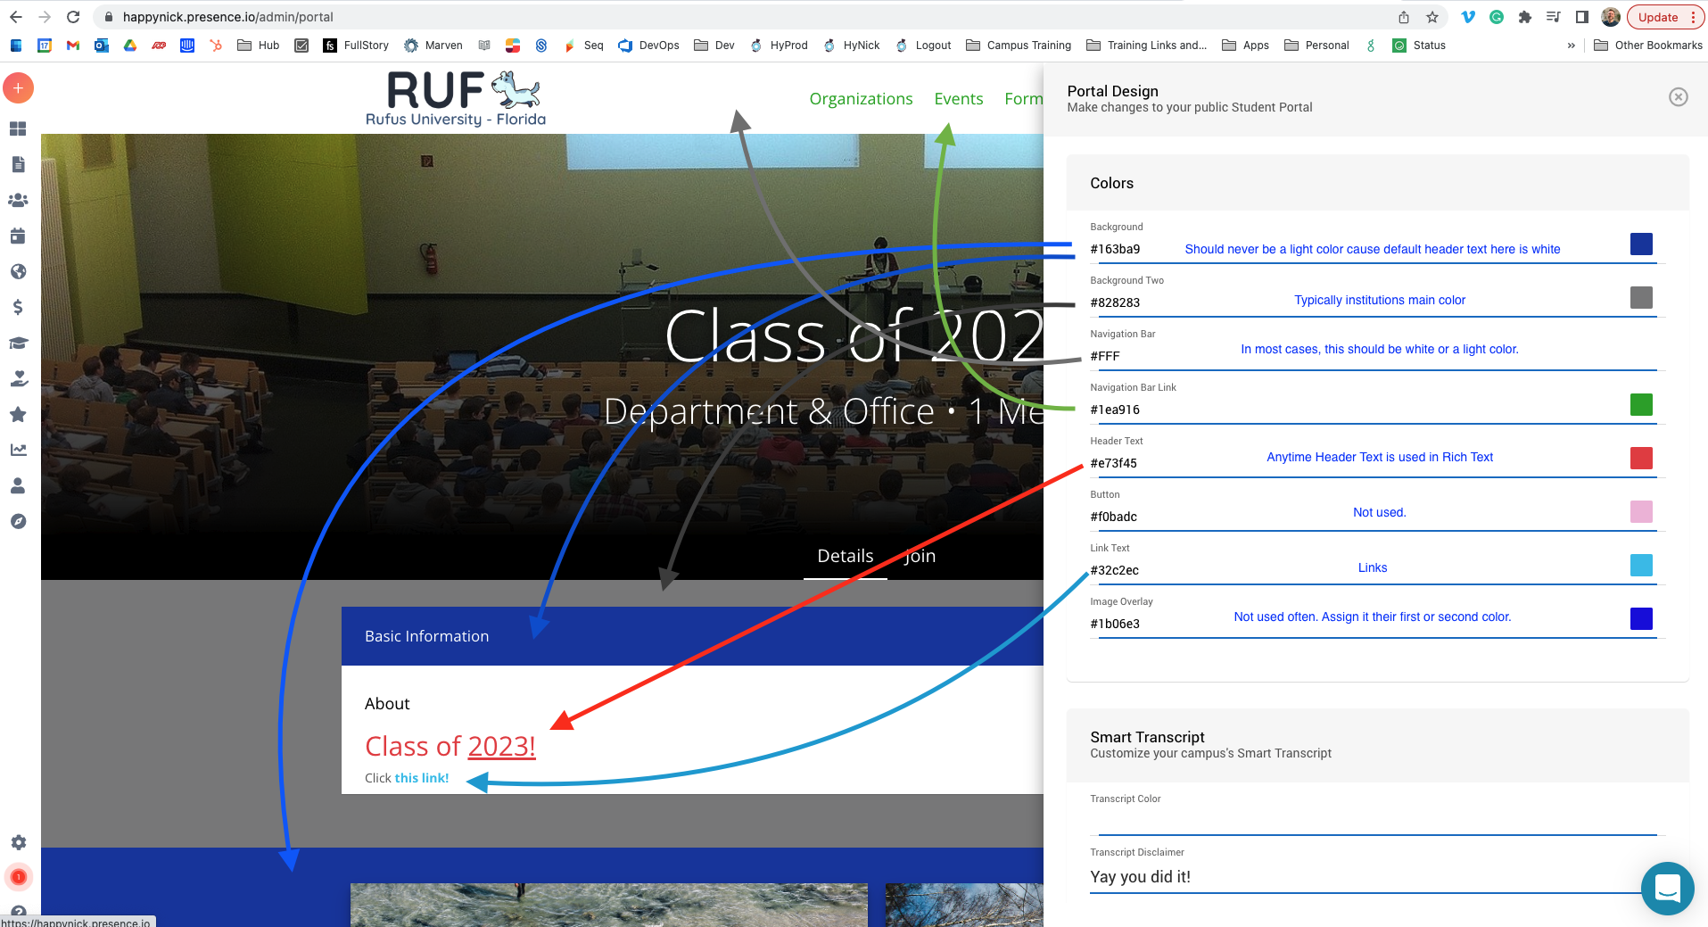This screenshot has height=927, width=1708.
Task: Open the Finance dollar icon in sidebar
Action: 18,307
